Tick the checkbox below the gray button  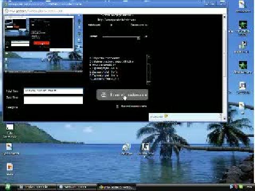[117, 106]
